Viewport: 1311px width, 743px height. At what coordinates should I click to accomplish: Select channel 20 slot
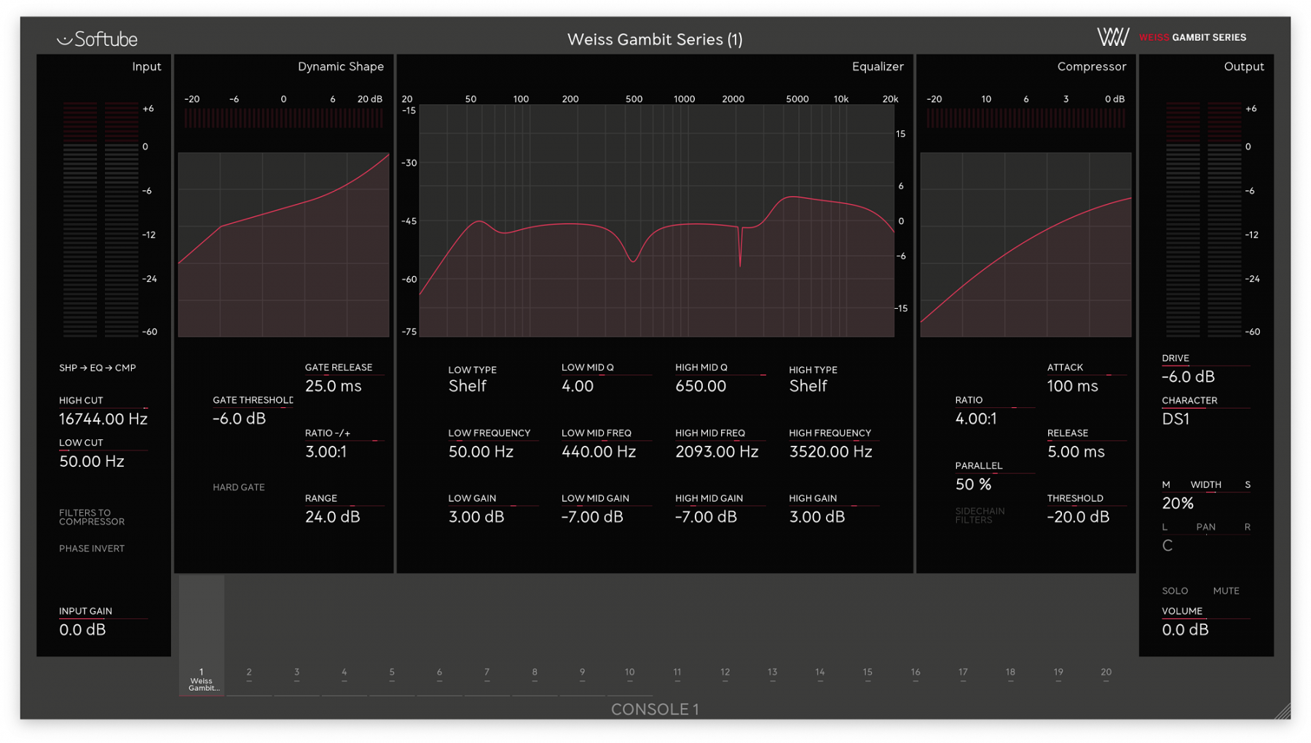tap(1106, 675)
